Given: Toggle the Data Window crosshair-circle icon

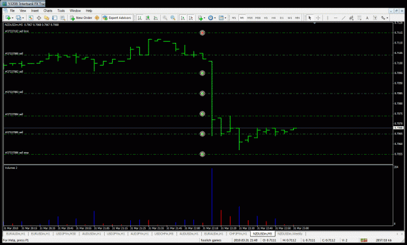Looking at the screenshot, I should click(38, 18).
